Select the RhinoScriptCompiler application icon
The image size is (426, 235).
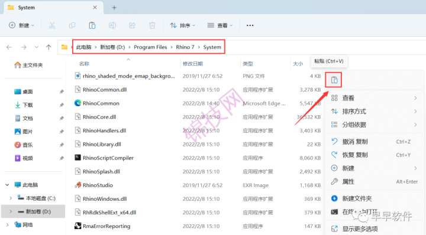[x=78, y=158]
